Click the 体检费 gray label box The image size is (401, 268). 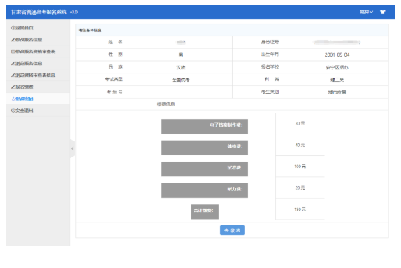pos(205,148)
